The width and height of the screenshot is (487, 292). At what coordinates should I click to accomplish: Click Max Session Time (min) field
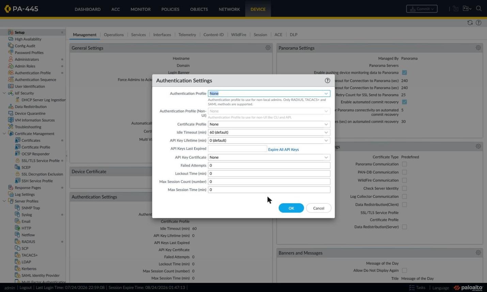[x=269, y=190]
